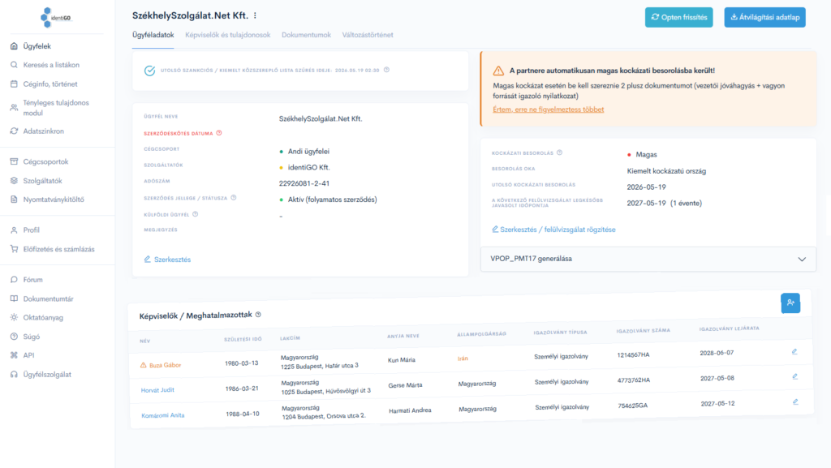Download the Átvilágítási adatlap
Viewport: 831px width, 468px height.
[764, 17]
